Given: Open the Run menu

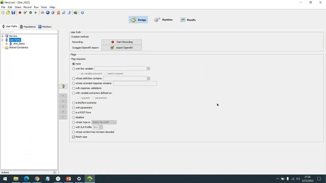Looking at the screenshot, I should click(36, 7).
